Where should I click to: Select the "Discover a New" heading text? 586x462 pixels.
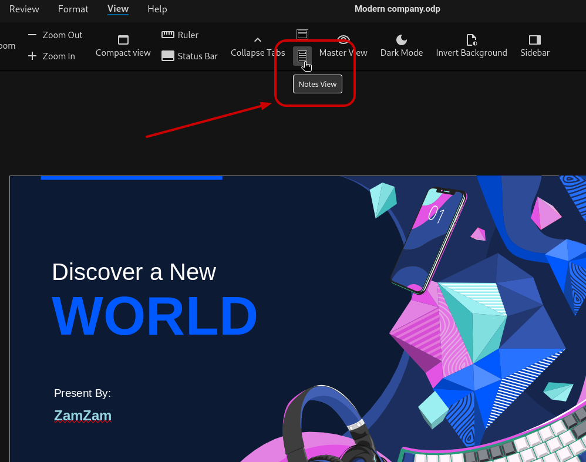tap(134, 272)
